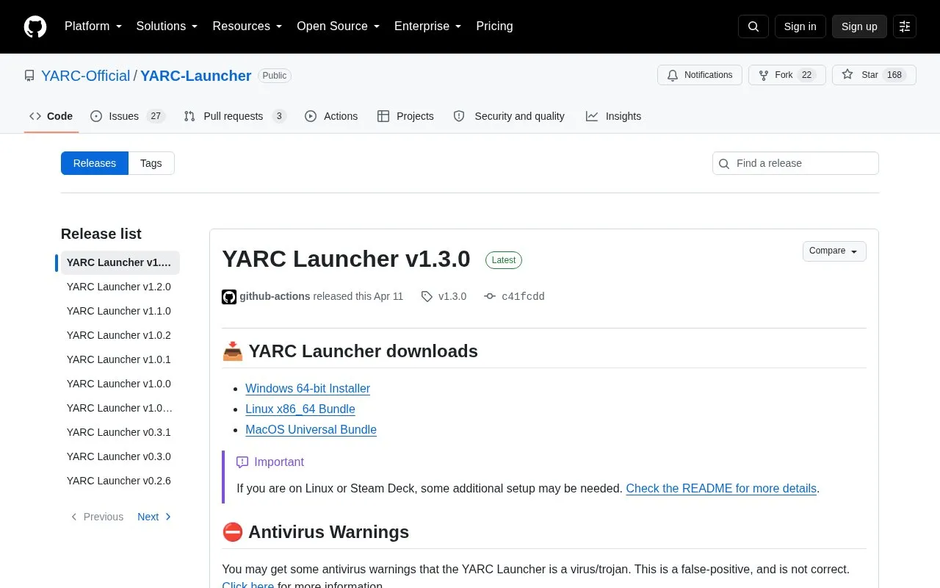This screenshot has width=940, height=588.
Task: Switch to the Code tab
Action: tap(51, 116)
